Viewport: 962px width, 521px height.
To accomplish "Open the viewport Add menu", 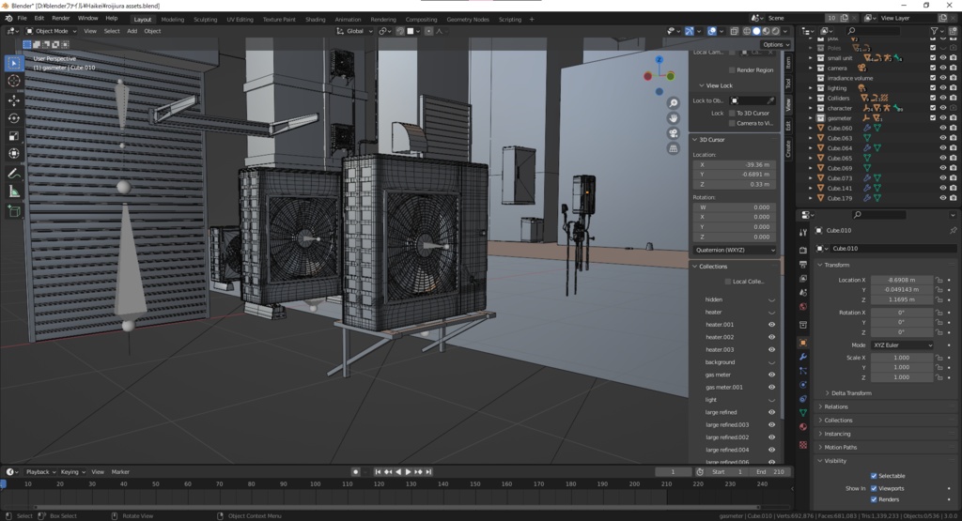I will tap(132, 31).
